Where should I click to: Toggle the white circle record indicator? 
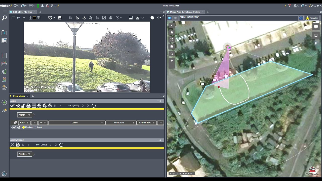(152, 18)
